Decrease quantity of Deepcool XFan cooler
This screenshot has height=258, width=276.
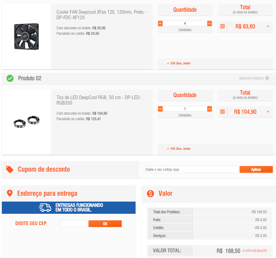[160, 23]
